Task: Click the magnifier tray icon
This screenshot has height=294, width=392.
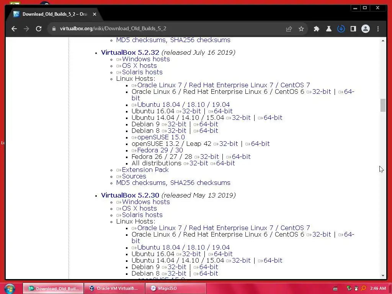Action: pos(364,288)
